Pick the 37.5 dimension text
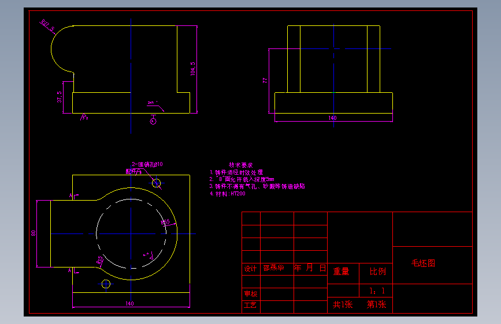Viewport: 501px width, 324px height. [x=60, y=97]
